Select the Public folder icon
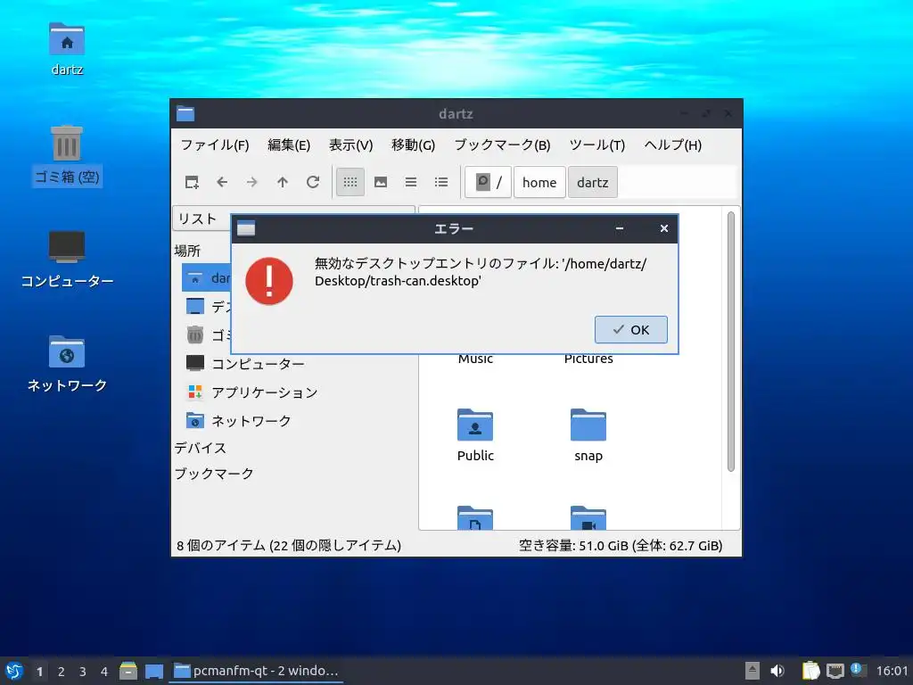Viewport: 913px width, 685px height. tap(475, 425)
